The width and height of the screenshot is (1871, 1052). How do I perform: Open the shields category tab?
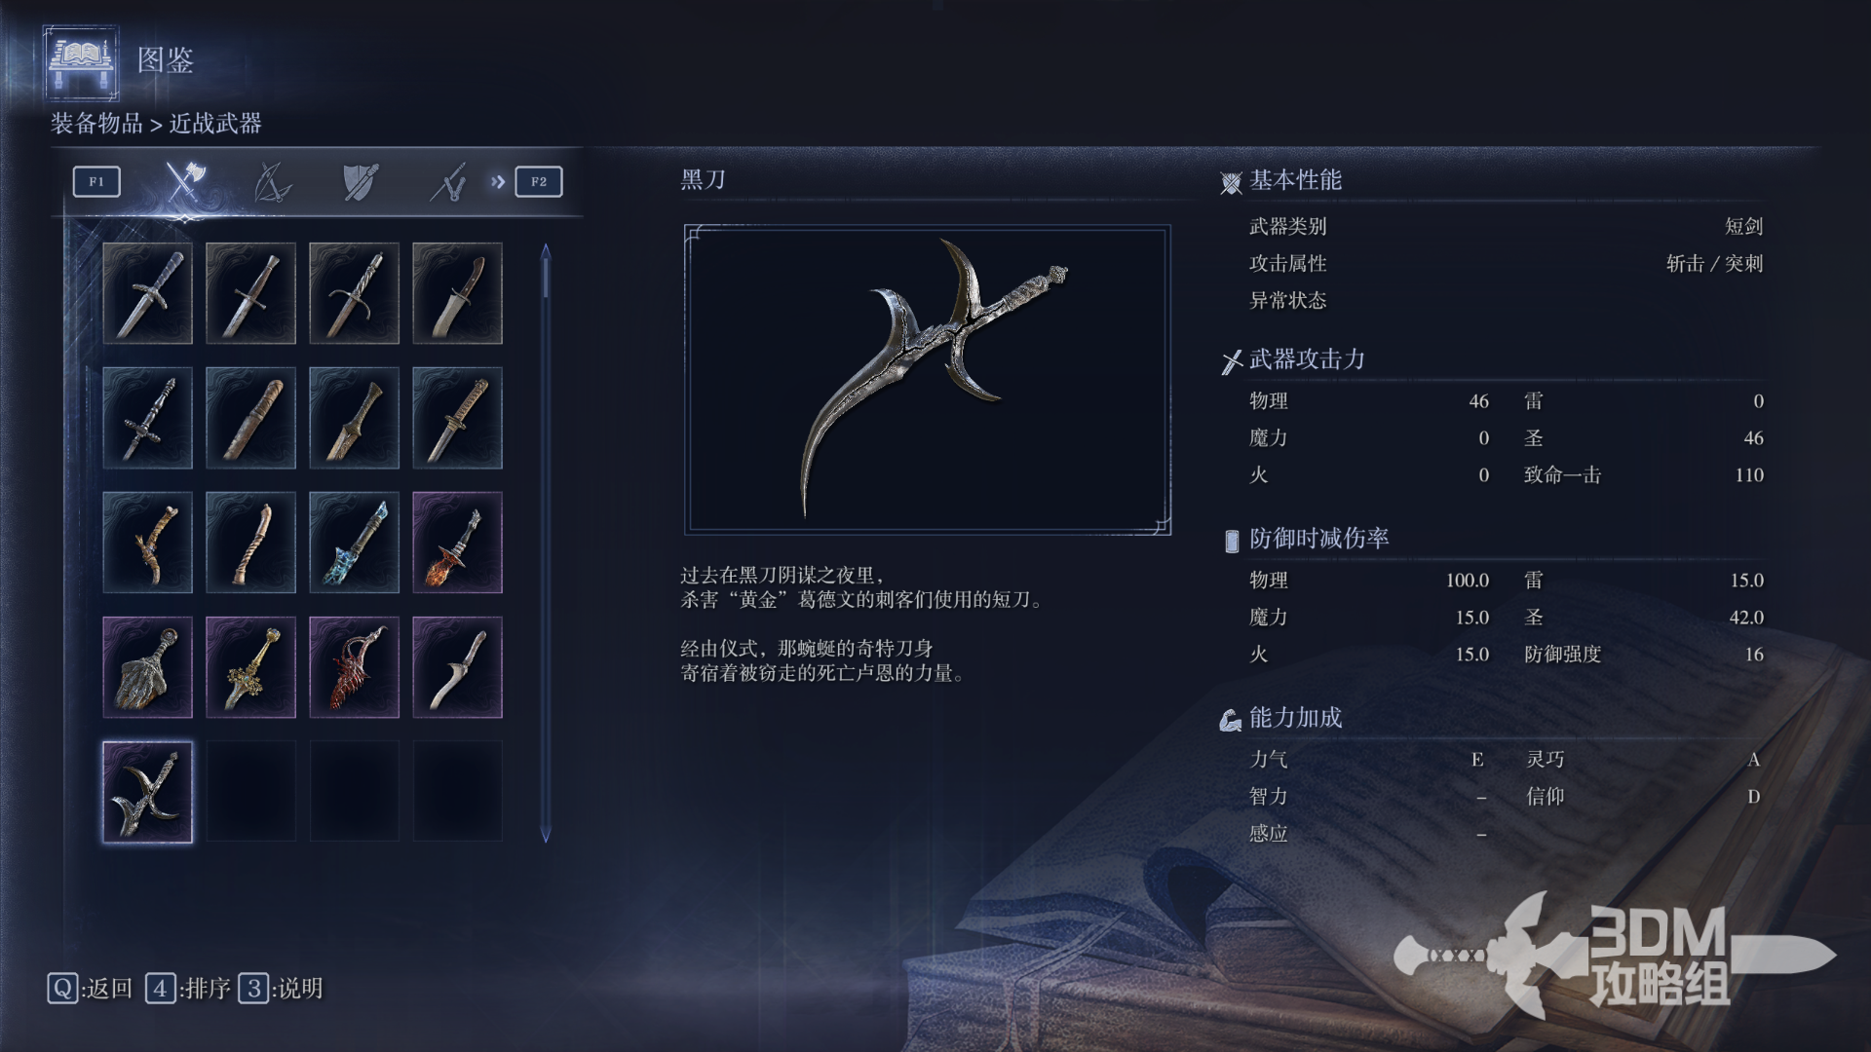[x=361, y=182]
